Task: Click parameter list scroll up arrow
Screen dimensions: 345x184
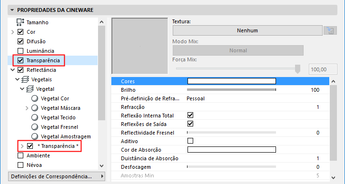Action: [333, 81]
